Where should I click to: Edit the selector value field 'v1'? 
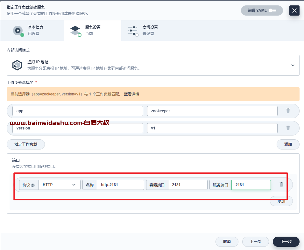point(212,128)
